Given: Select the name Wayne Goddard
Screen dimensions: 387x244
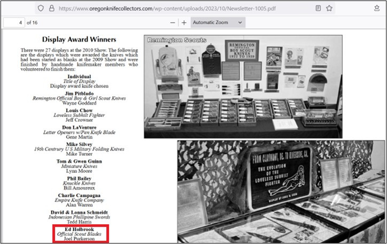Looking at the screenshot, I should click(79, 103).
